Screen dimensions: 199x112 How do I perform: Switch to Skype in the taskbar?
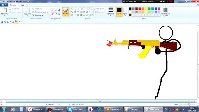(x=76, y=109)
